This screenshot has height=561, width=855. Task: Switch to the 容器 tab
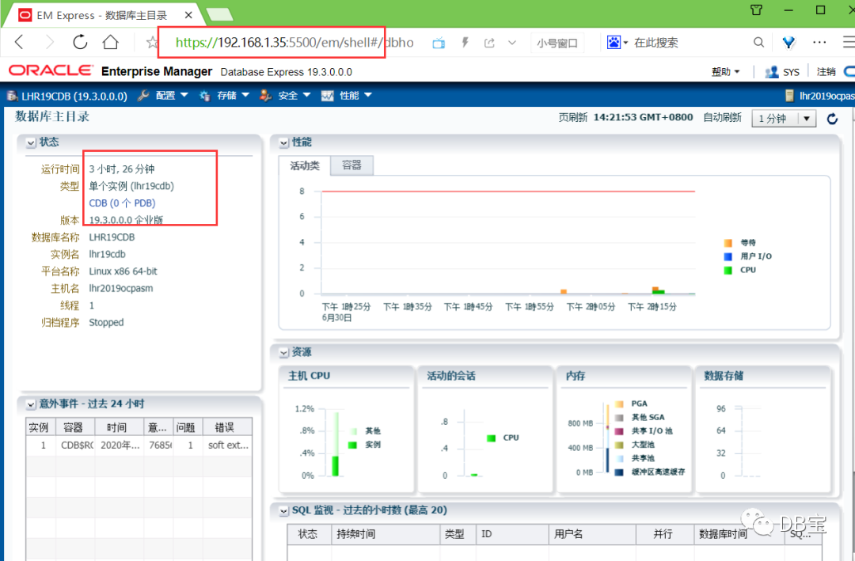[x=351, y=165]
